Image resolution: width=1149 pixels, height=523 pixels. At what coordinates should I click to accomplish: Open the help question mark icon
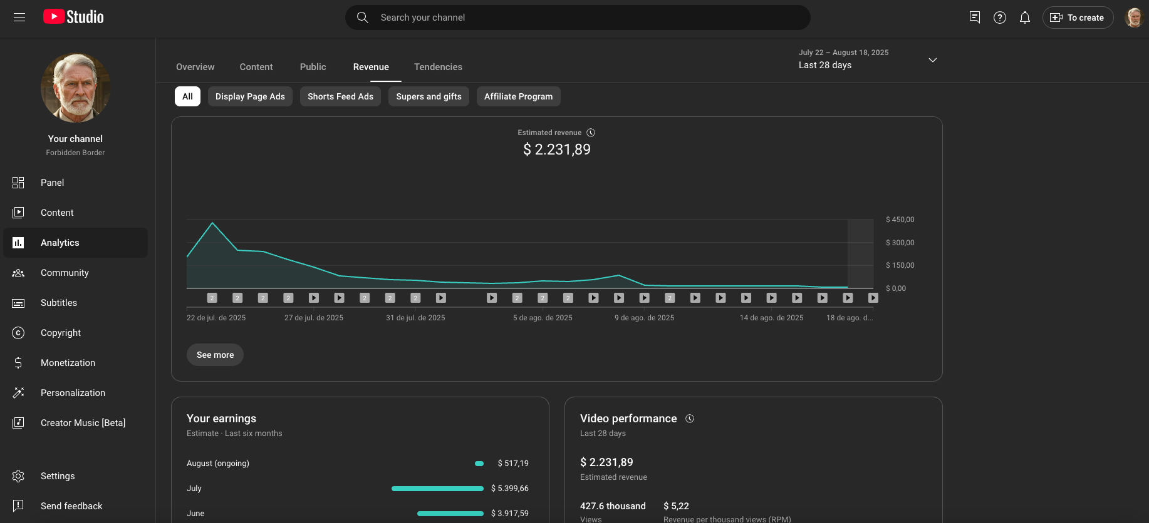click(1000, 18)
